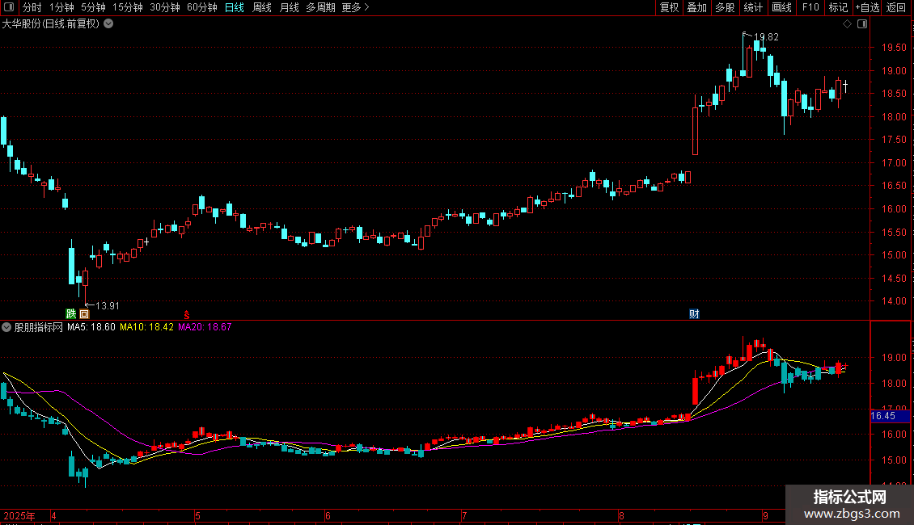Click month 7 marker on time axis

pyautogui.click(x=464, y=515)
